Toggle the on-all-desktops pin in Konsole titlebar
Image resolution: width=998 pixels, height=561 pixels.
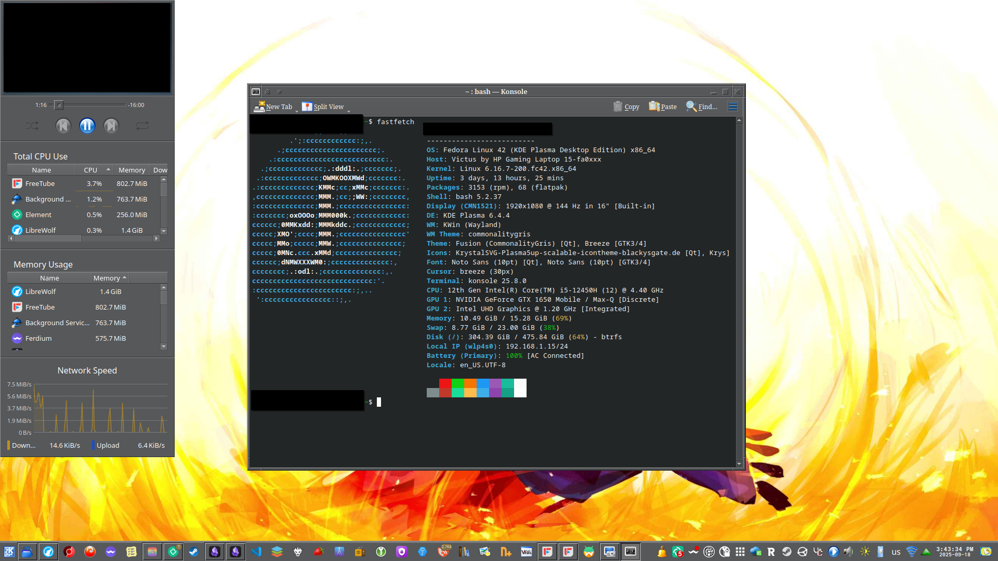point(279,91)
